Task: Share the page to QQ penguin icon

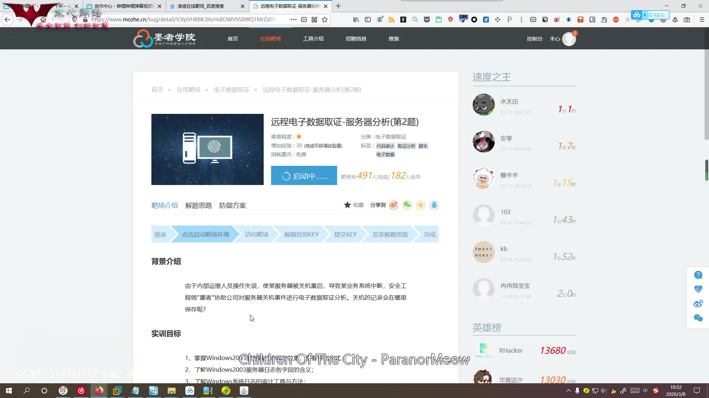Action: click(434, 205)
